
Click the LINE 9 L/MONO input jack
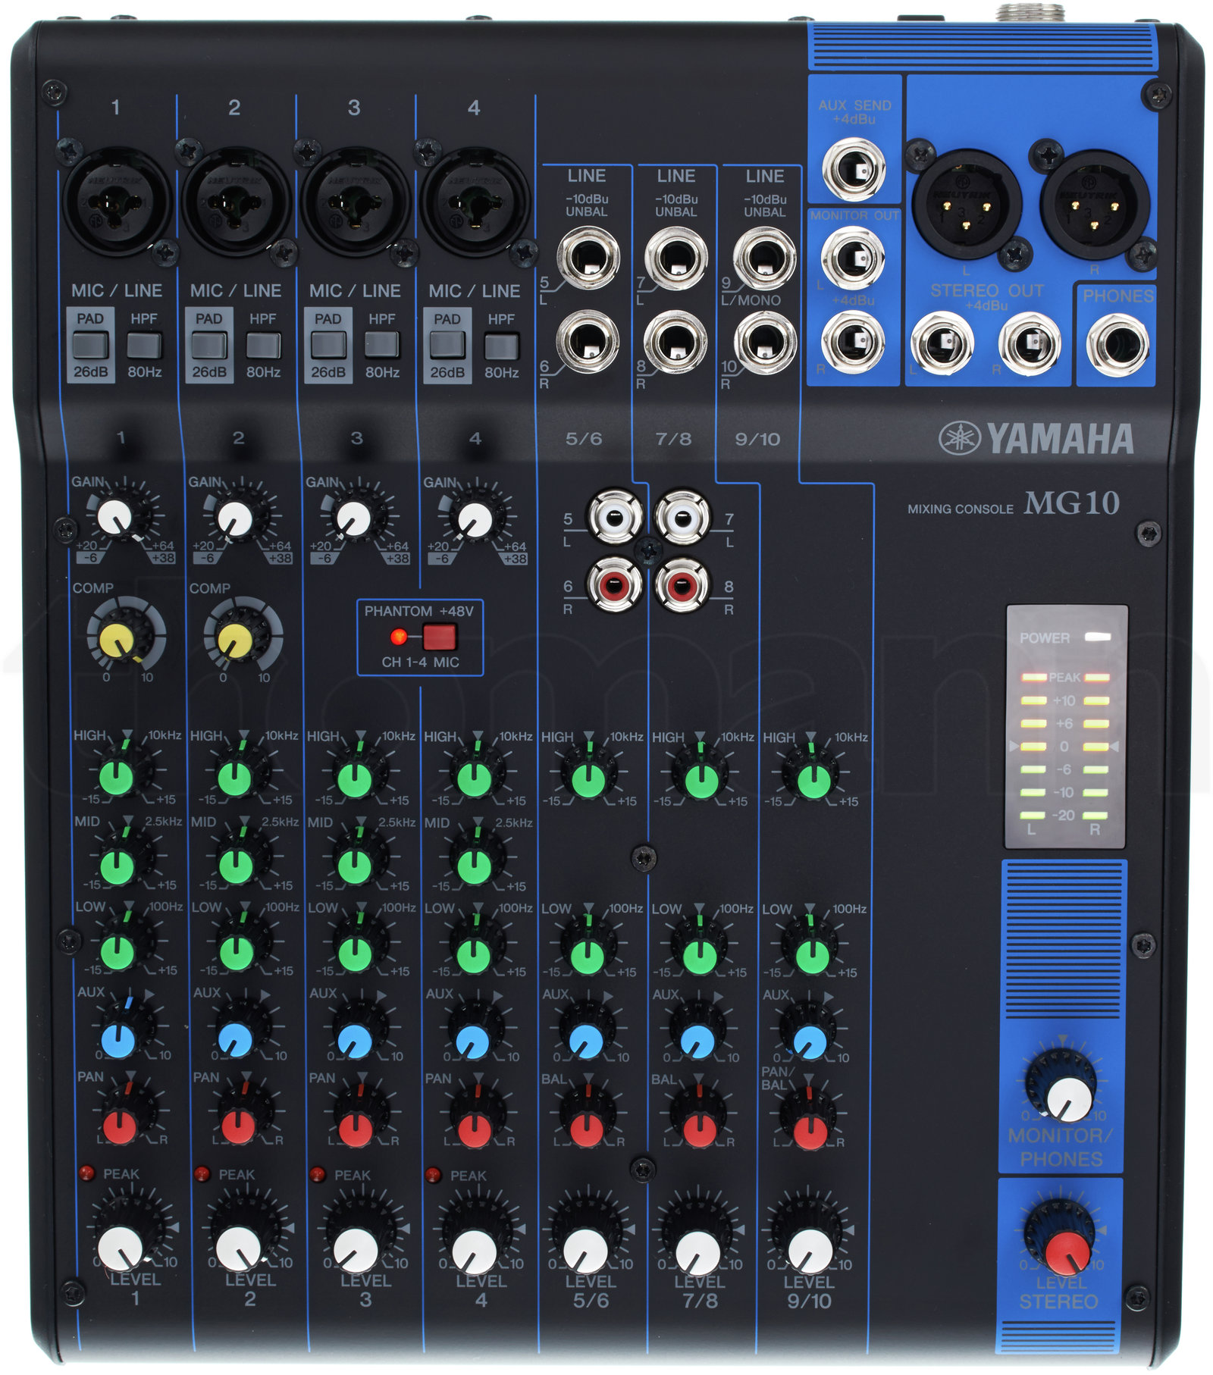pos(764,259)
